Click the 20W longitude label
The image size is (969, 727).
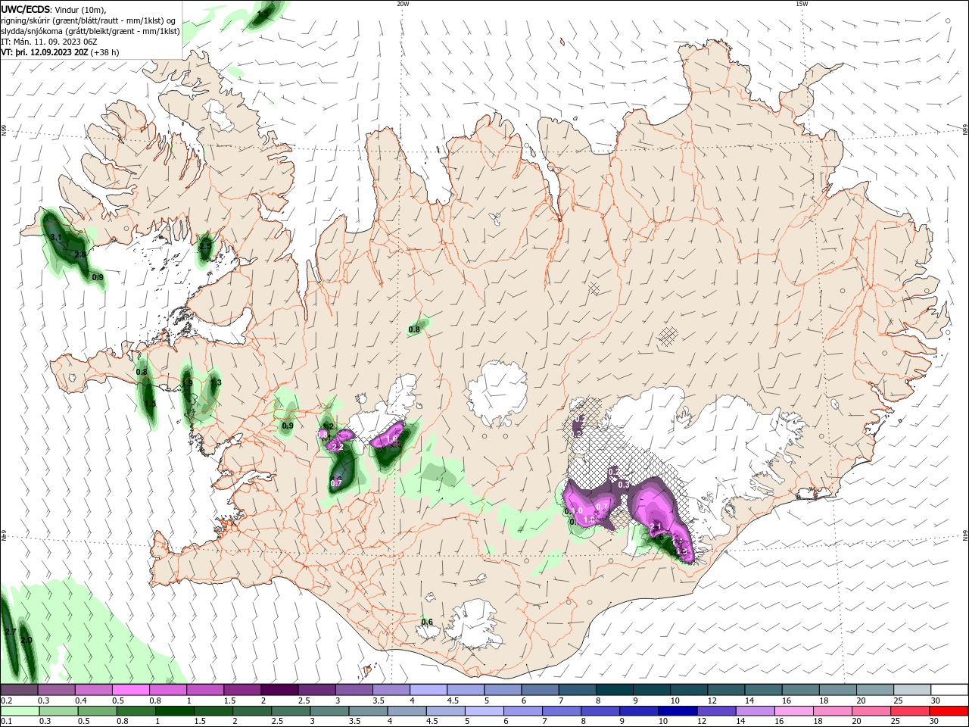tap(403, 4)
